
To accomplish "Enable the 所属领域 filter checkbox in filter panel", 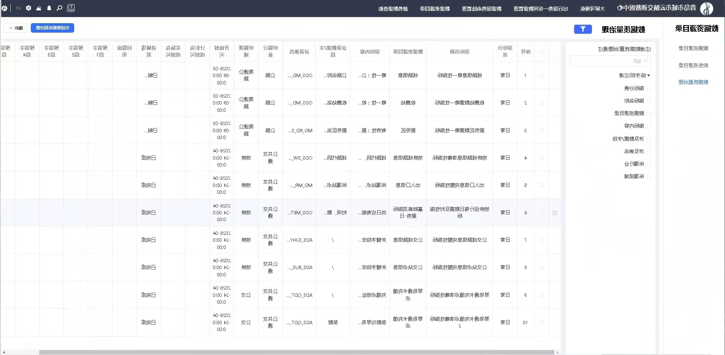I will pyautogui.click(x=649, y=177).
